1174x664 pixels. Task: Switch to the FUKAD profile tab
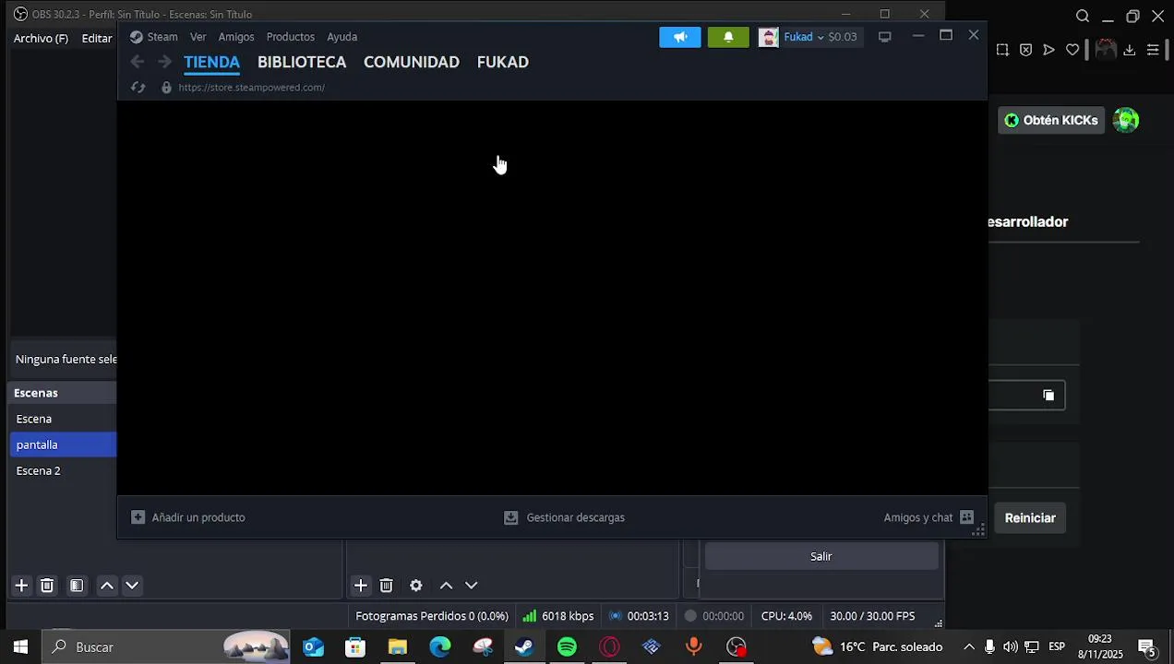[503, 62]
